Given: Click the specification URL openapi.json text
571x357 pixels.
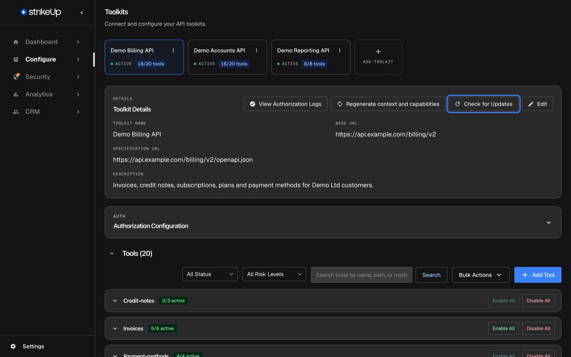Looking at the screenshot, I should [x=183, y=160].
